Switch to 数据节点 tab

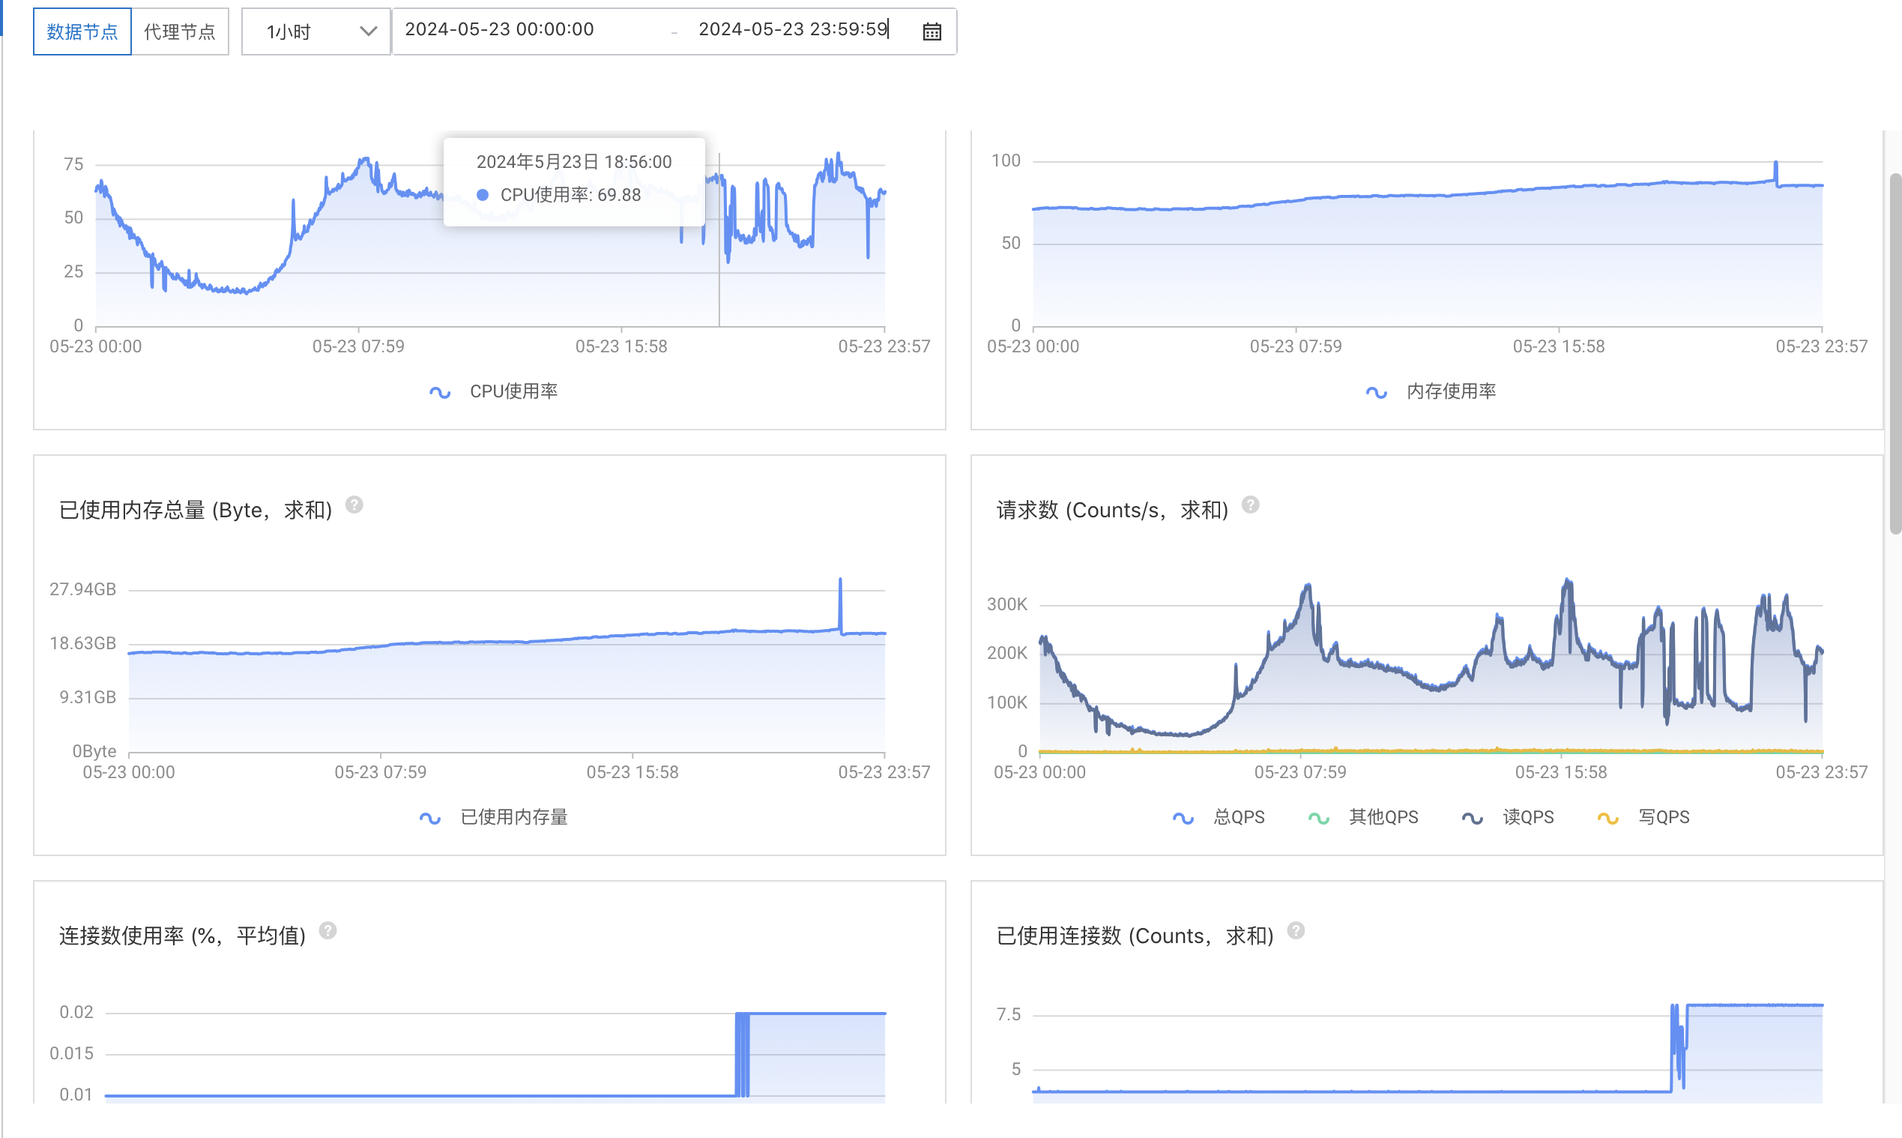[x=82, y=31]
